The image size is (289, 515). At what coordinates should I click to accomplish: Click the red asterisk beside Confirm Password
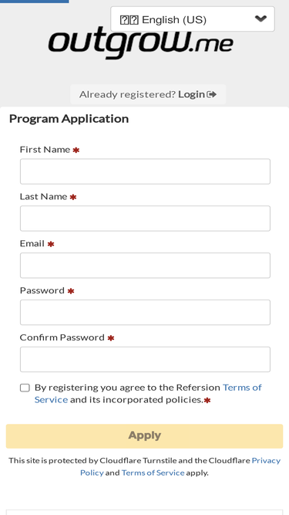(x=111, y=338)
